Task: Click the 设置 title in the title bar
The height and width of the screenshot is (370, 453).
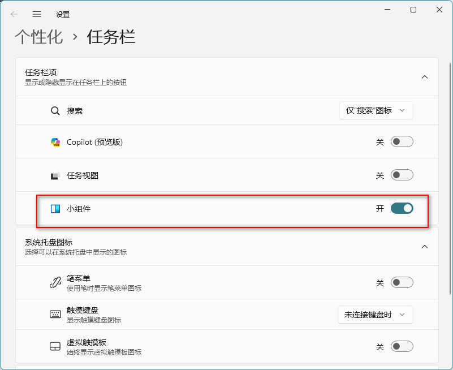Action: click(x=64, y=14)
